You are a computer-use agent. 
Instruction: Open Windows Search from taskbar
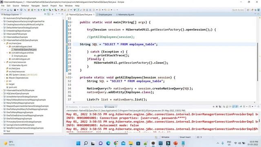point(86,143)
